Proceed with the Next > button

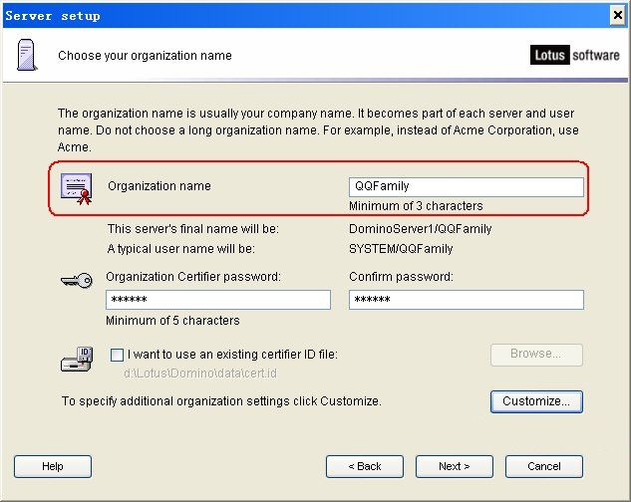455,466
